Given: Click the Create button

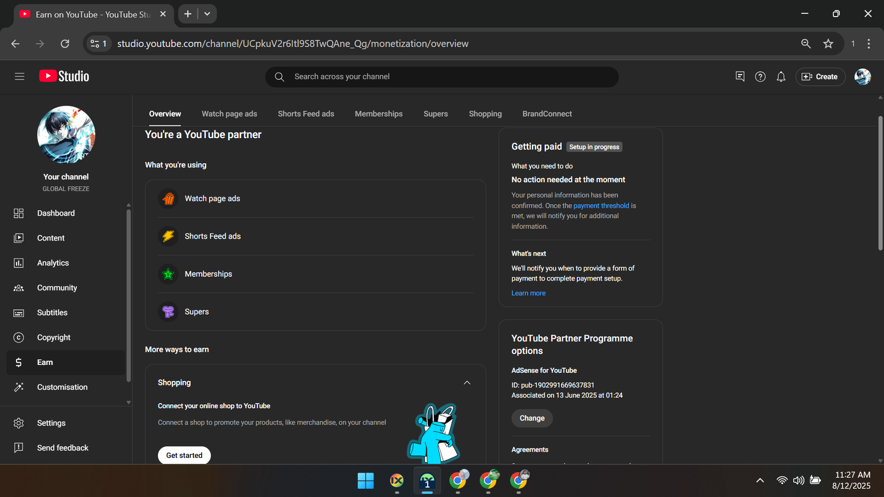Looking at the screenshot, I should coord(820,77).
